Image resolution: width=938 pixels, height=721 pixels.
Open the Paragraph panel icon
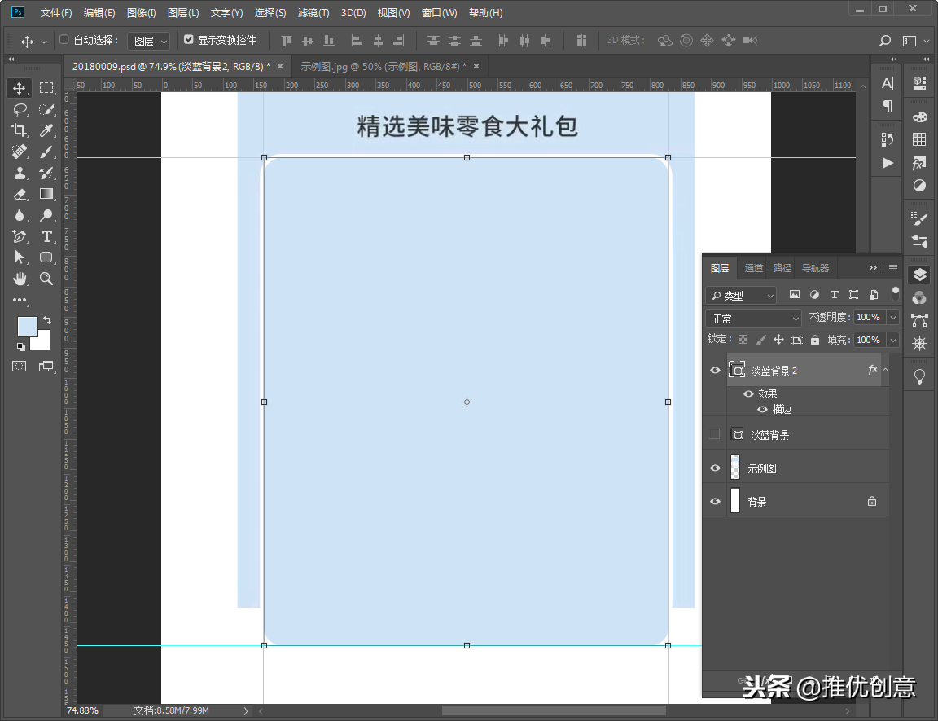click(x=888, y=106)
